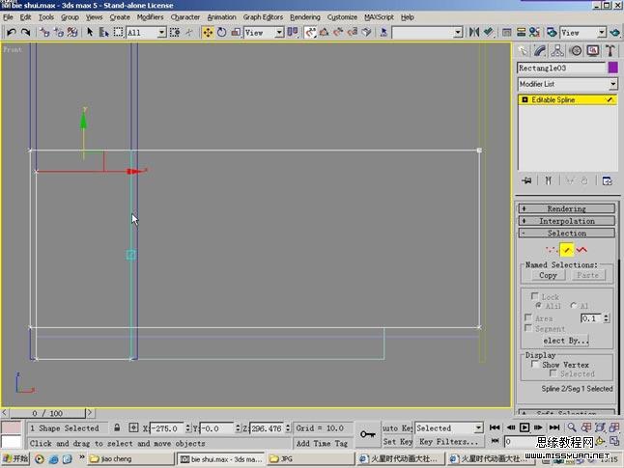Open the Display command panel tab
The width and height of the screenshot is (624, 468).
click(593, 50)
